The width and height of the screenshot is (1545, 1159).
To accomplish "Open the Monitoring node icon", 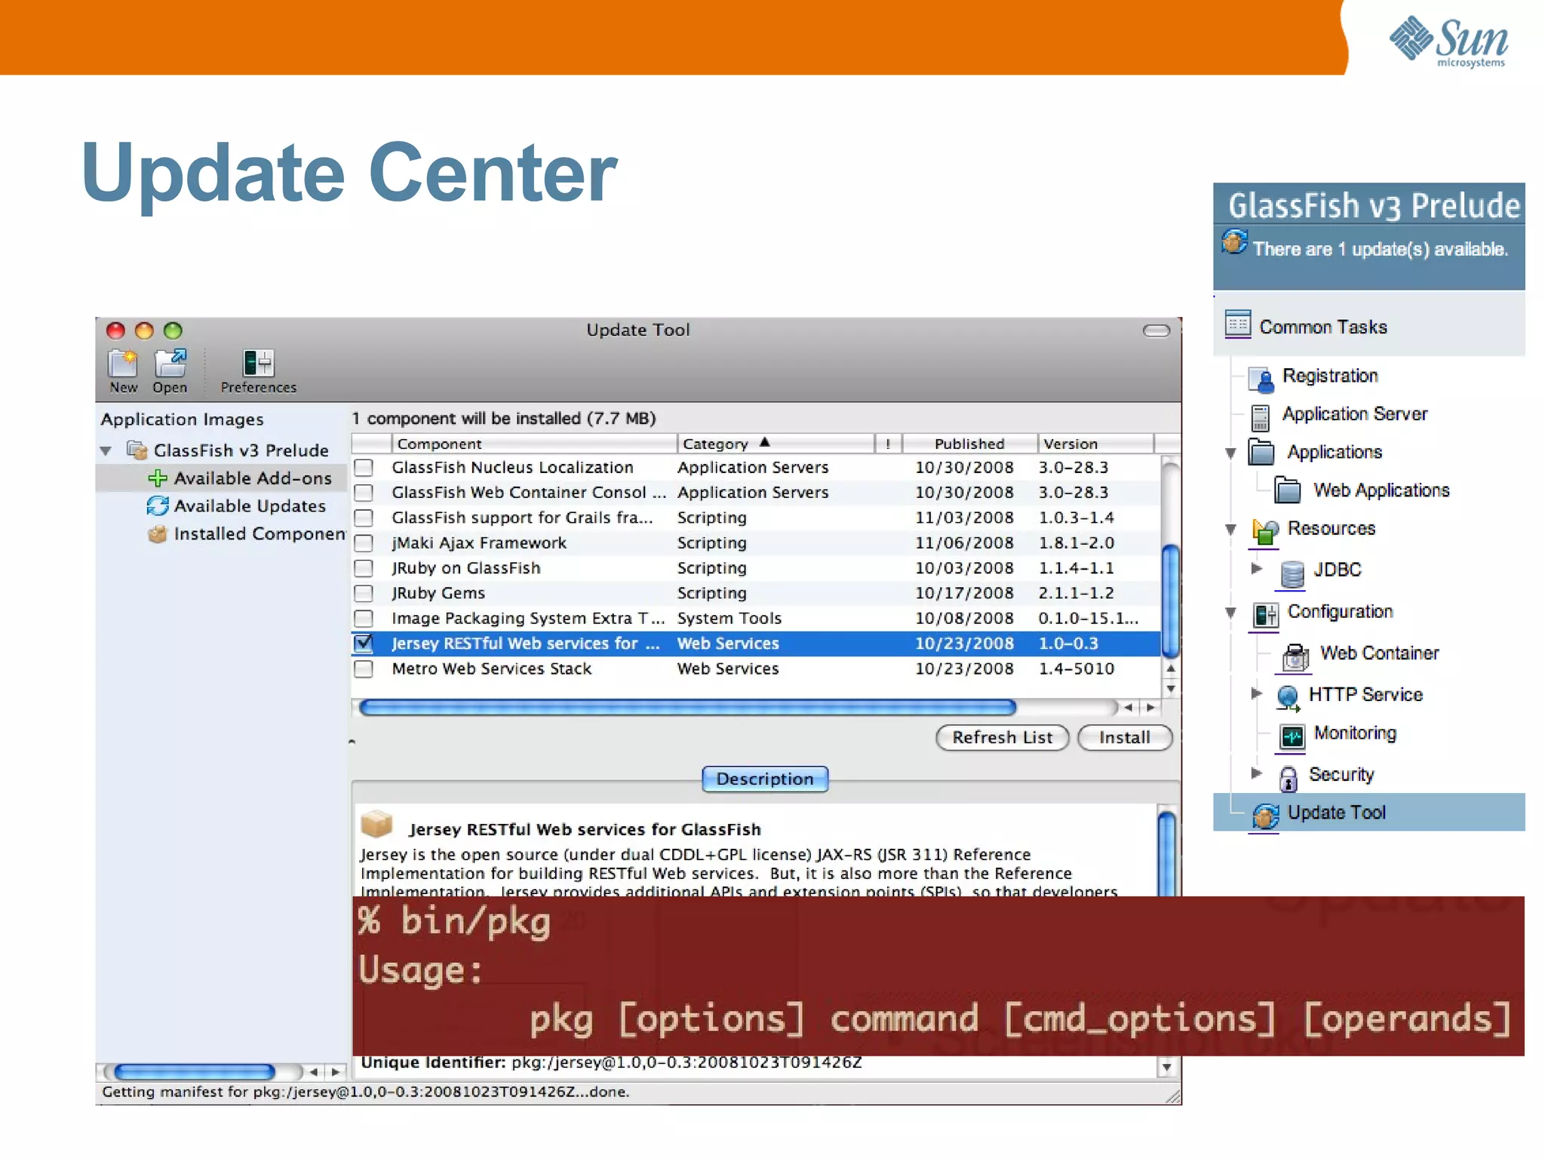I will point(1292,735).
